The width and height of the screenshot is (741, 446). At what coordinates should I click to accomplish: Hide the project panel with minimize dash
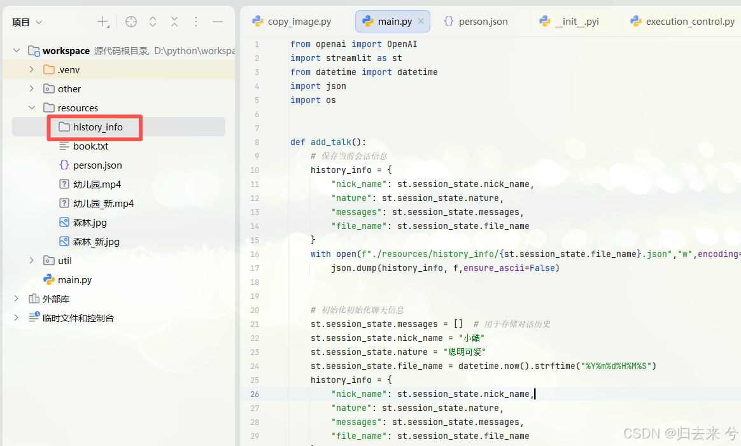click(217, 22)
